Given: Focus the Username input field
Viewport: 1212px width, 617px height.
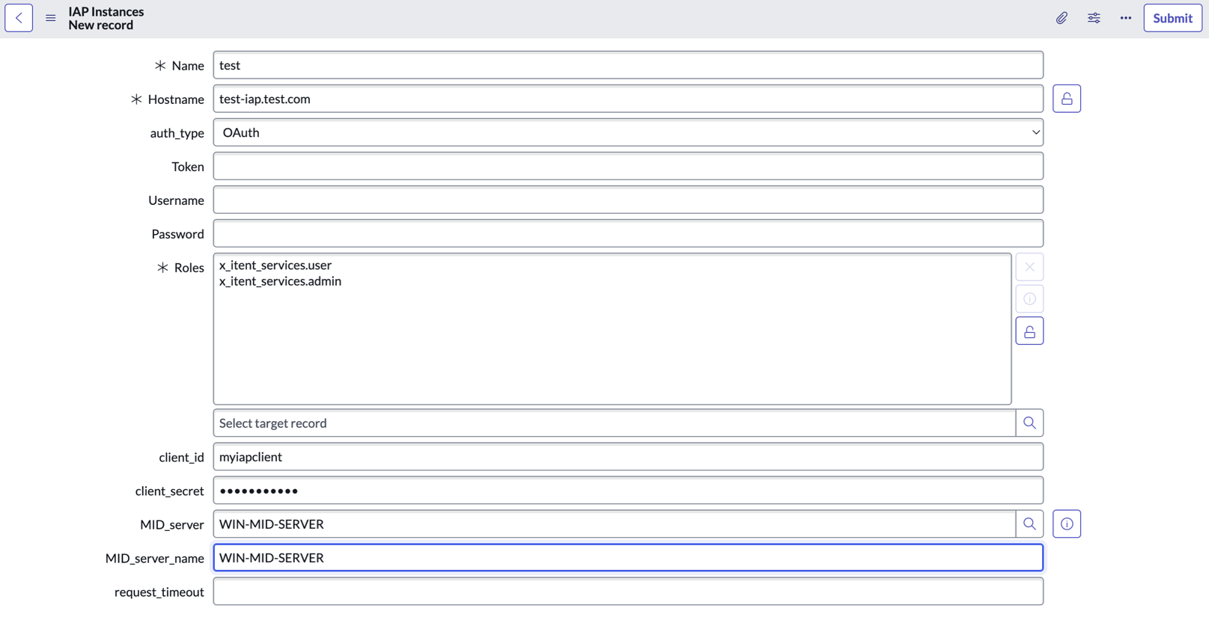Looking at the screenshot, I should click(628, 200).
